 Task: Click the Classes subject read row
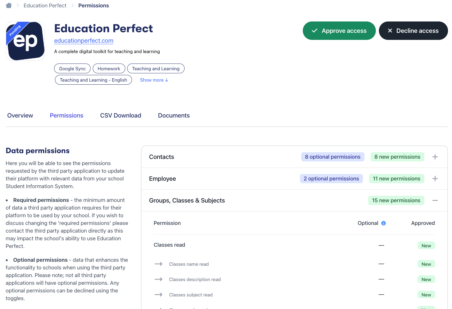294,295
